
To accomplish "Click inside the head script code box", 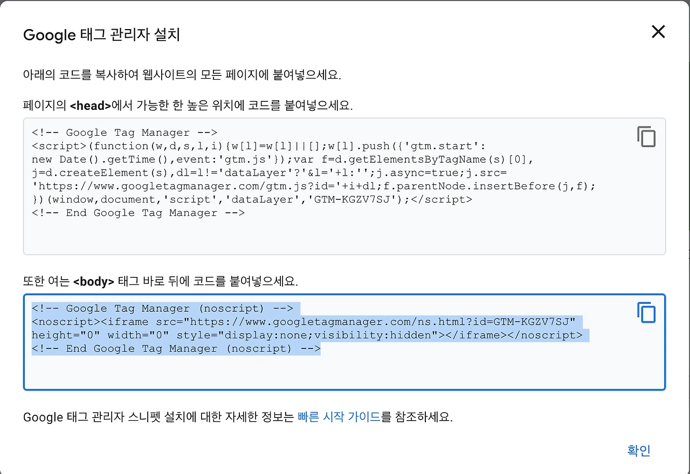I will click(344, 186).
